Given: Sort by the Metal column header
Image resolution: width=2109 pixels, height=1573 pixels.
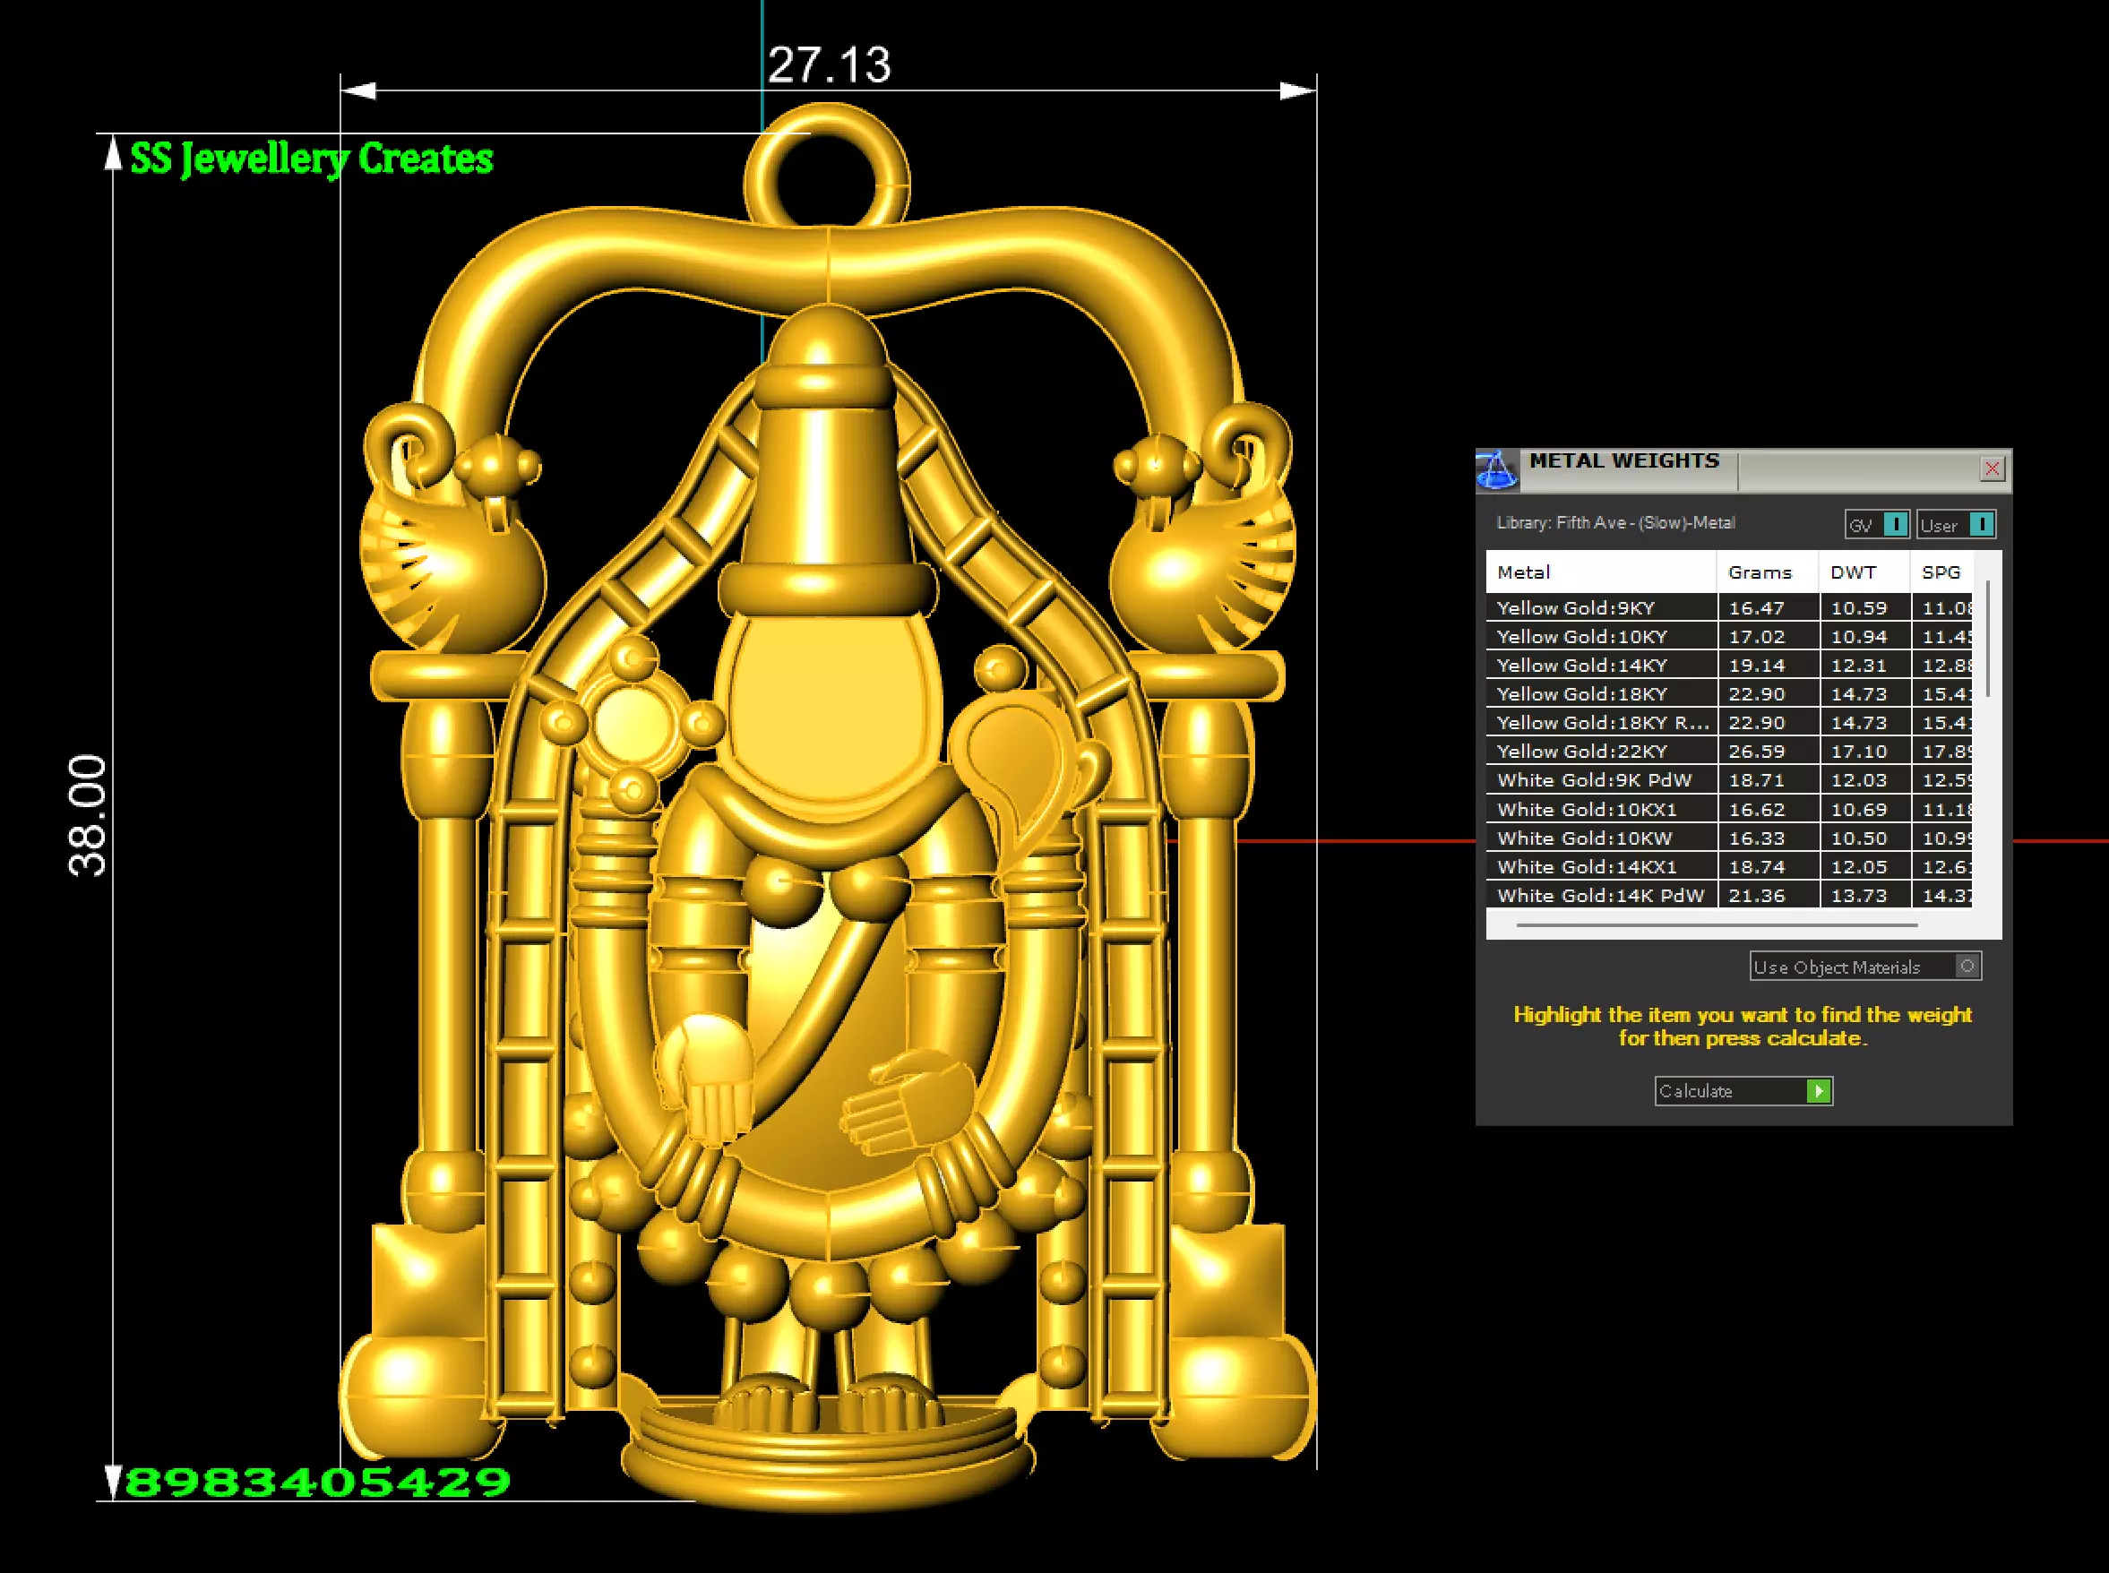Looking at the screenshot, I should (x=1602, y=572).
